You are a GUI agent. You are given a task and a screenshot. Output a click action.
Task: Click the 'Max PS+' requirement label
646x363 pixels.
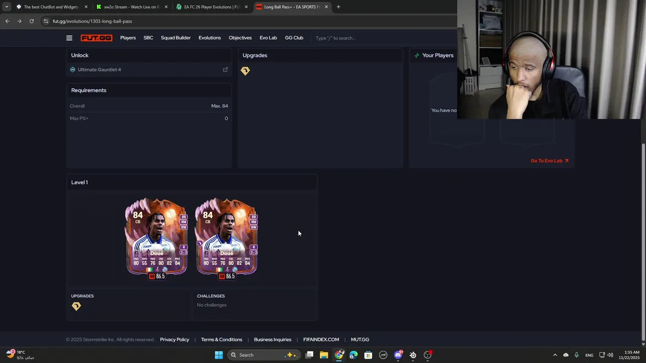pos(79,118)
